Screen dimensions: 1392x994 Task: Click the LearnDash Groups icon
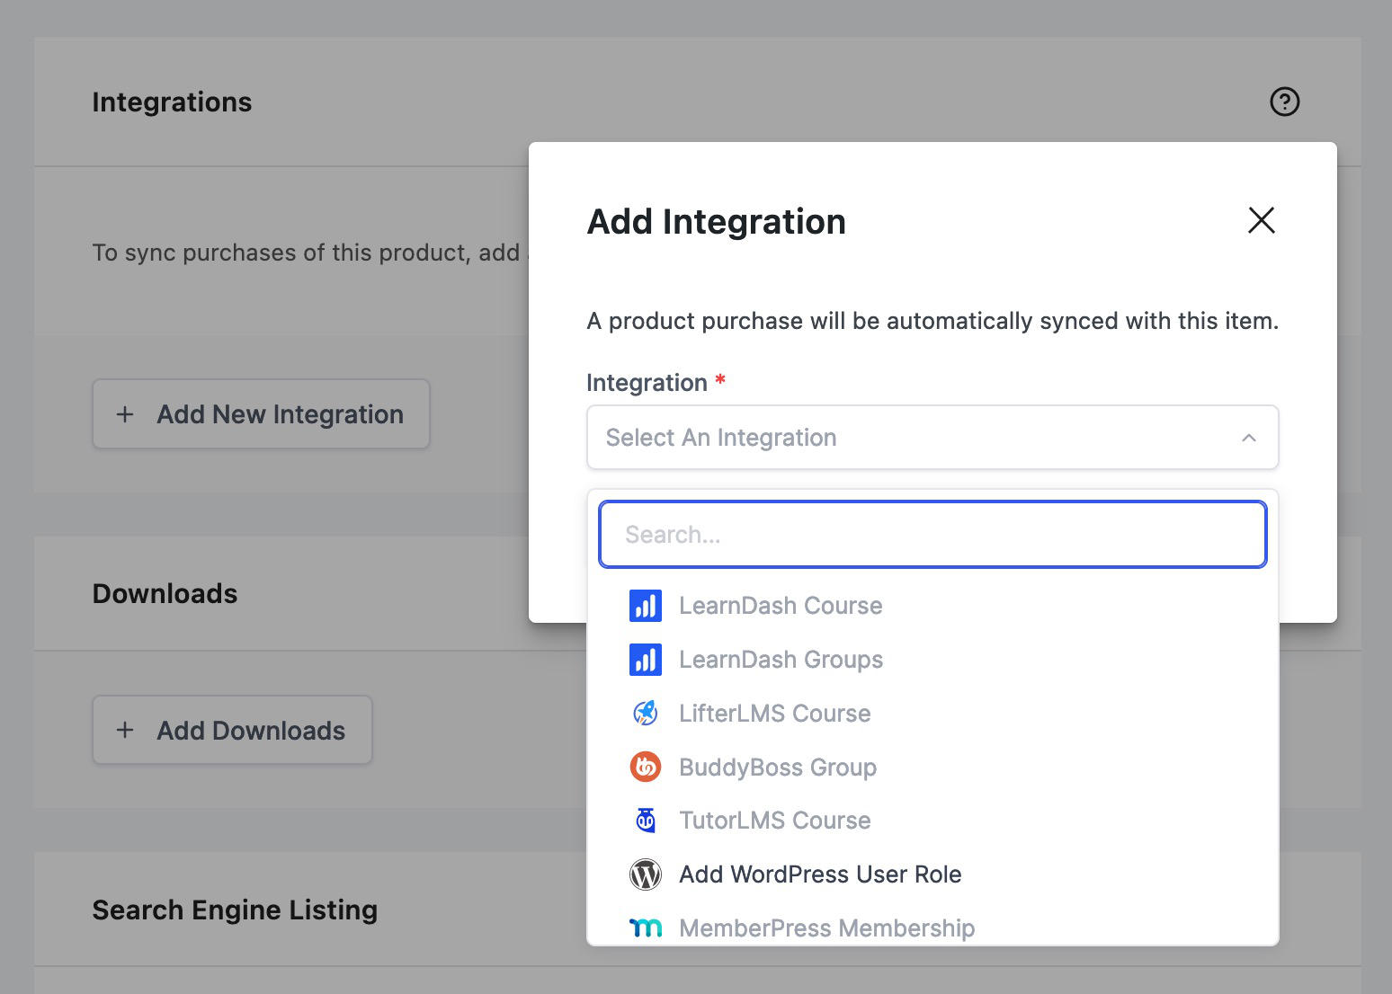645,659
